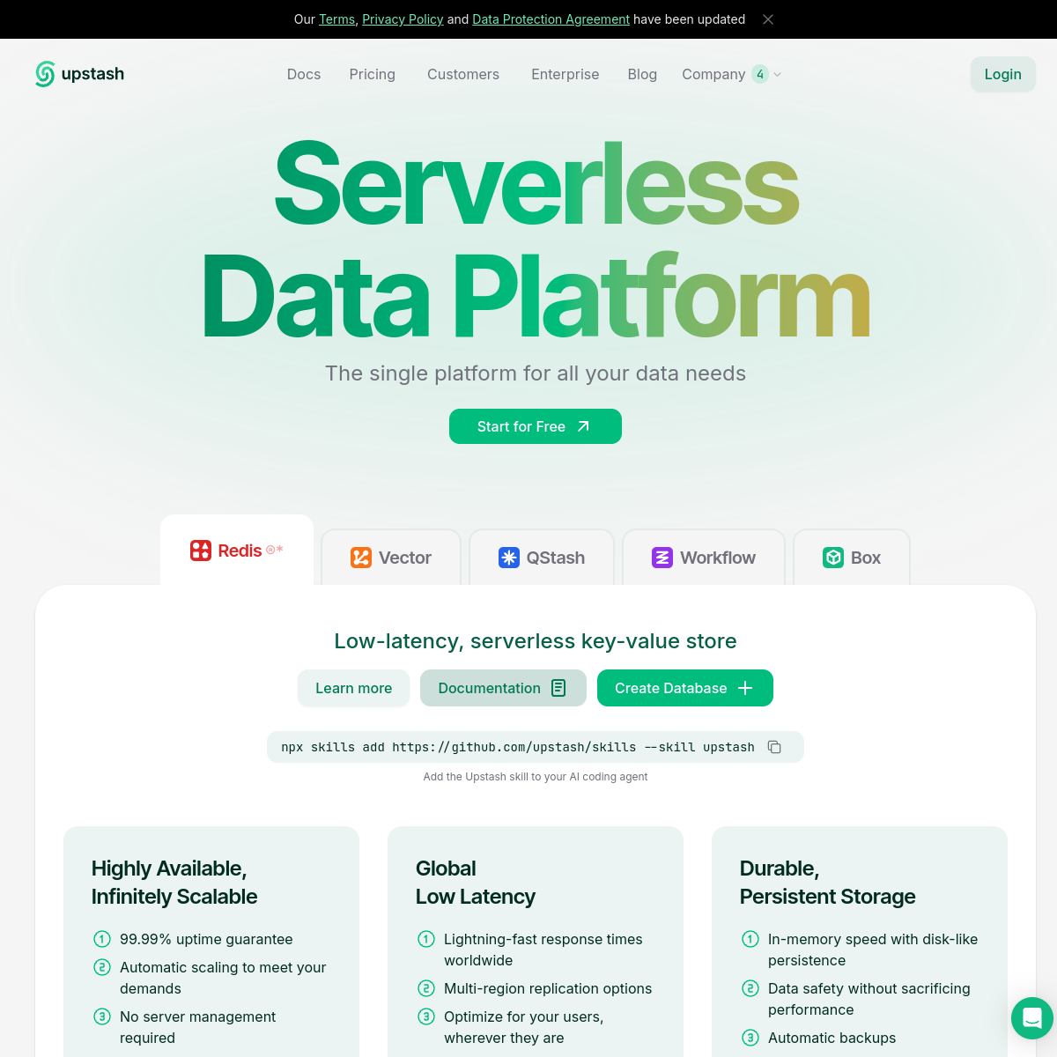1057x1057 pixels.
Task: Click Create Database button
Action: pos(685,688)
